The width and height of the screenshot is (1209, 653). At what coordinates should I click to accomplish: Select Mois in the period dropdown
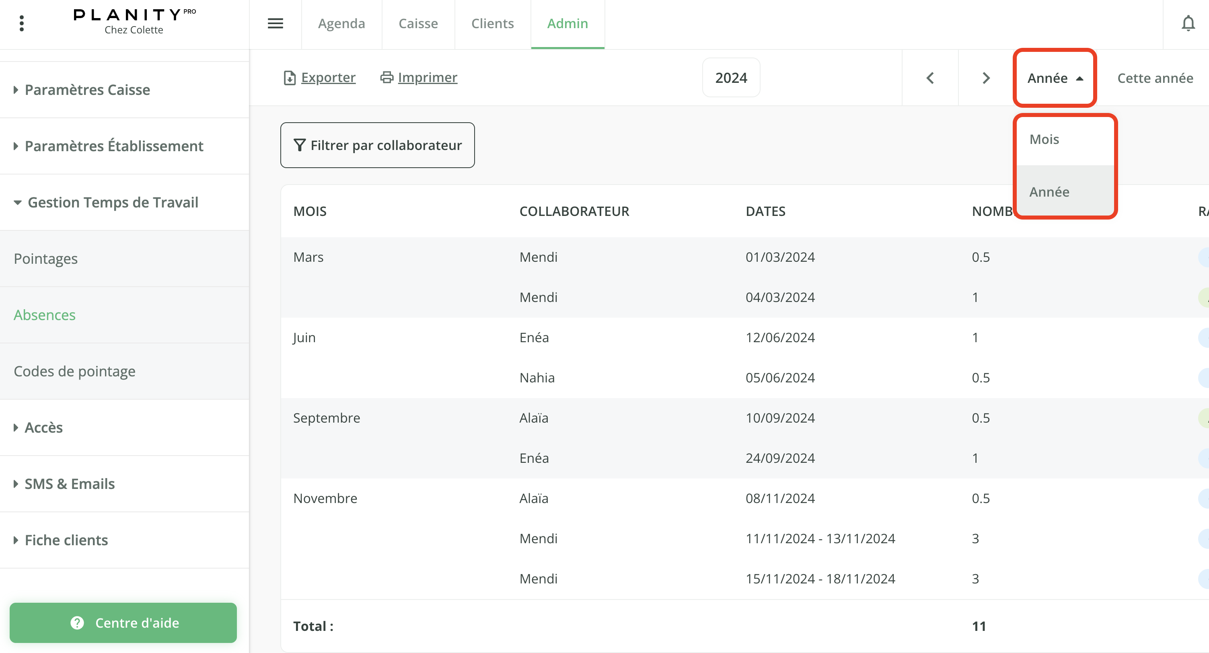[x=1043, y=139]
